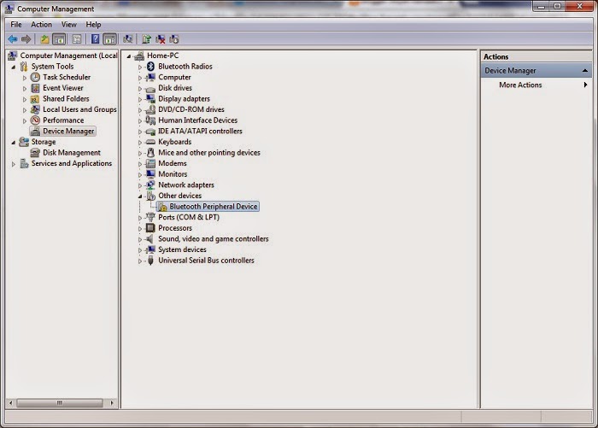Click the Up one level folder icon
The image size is (598, 428).
(45, 39)
